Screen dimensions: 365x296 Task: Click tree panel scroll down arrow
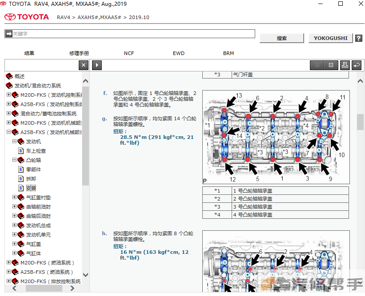click(x=85, y=275)
